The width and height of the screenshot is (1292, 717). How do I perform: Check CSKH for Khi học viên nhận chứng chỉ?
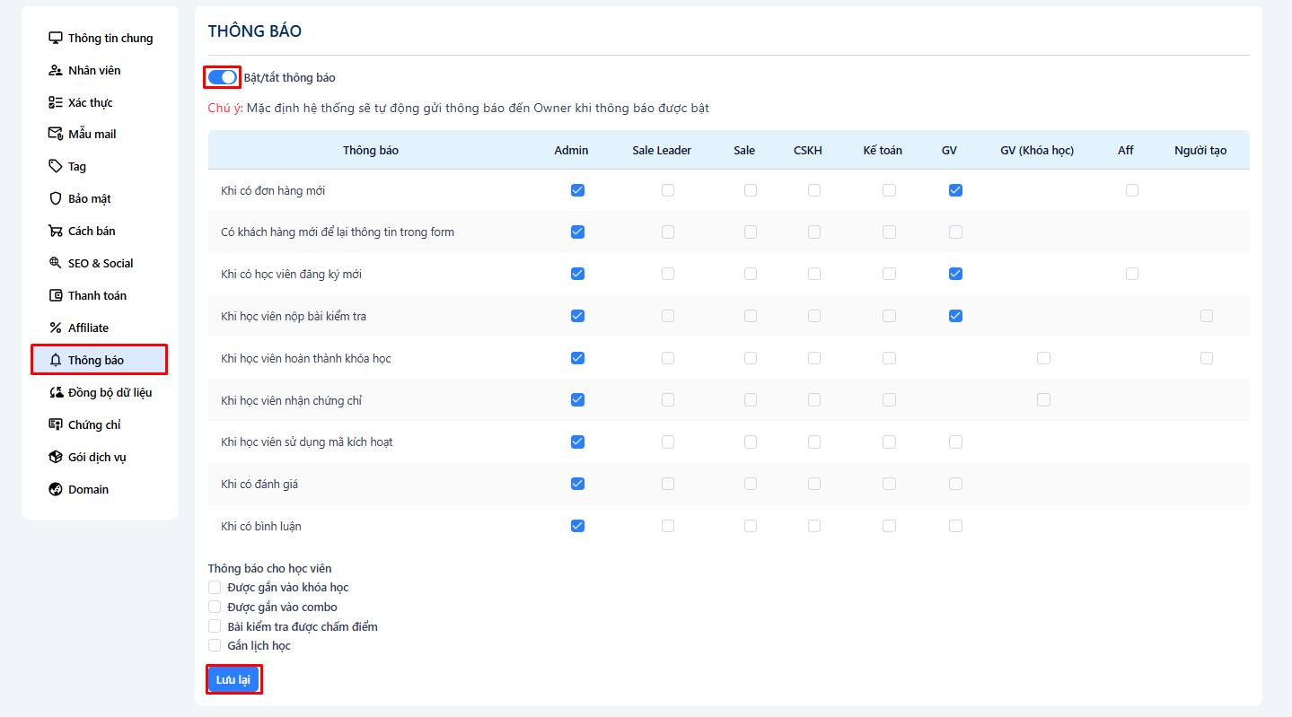814,399
